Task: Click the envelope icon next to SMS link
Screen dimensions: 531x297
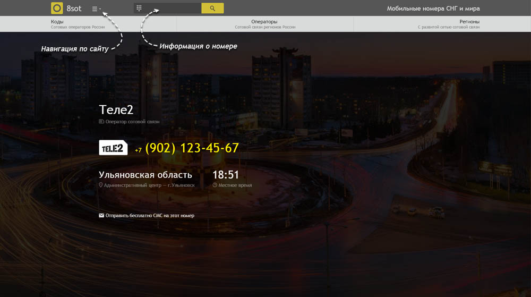Action: pos(101,215)
